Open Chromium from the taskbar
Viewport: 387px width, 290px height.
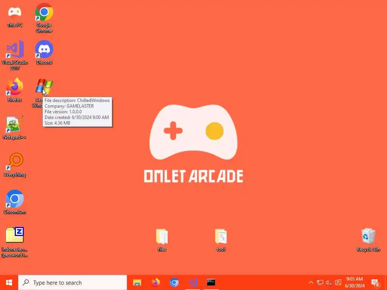click(x=174, y=282)
